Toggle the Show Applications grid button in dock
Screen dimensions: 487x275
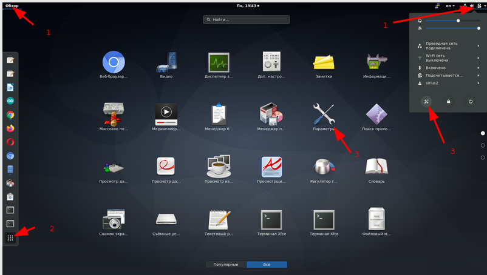click(x=10, y=238)
